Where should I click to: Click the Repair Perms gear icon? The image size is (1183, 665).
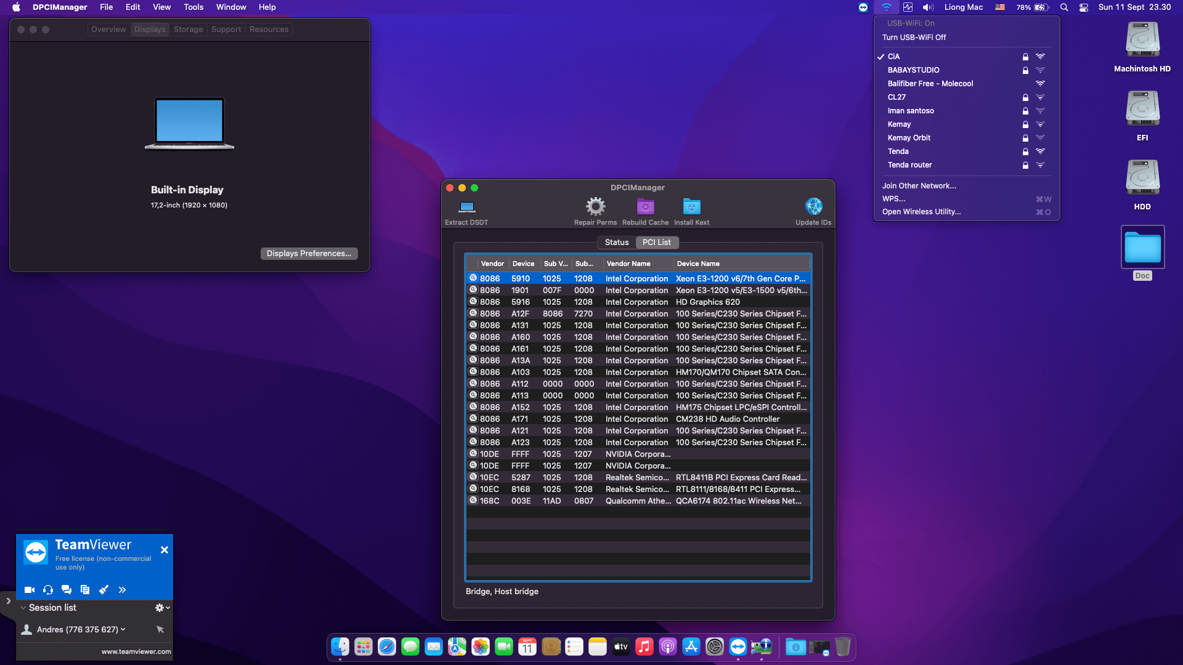(x=595, y=206)
